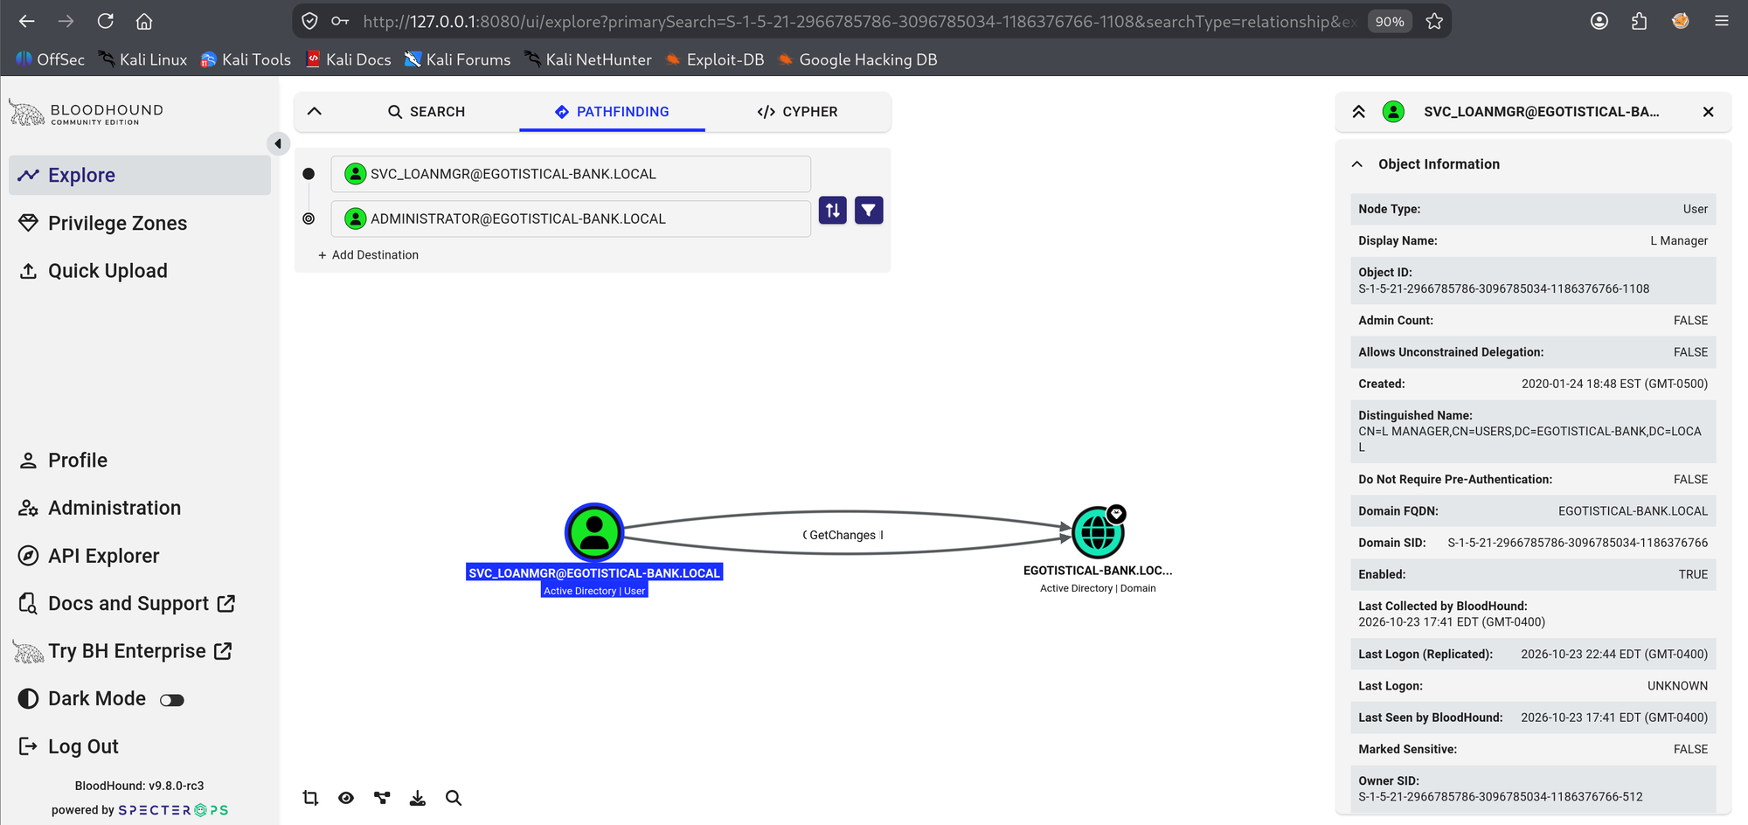This screenshot has height=825, width=1748.
Task: Collapse the search panel with chevron
Action: [x=315, y=111]
